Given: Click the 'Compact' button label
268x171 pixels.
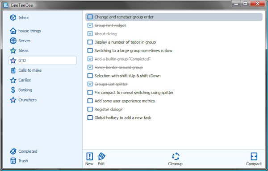Looking at the screenshot, I should (254, 164).
